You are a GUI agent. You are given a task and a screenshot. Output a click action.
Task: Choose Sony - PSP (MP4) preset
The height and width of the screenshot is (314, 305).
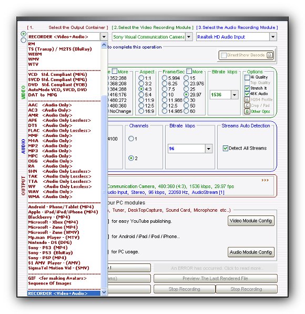64,258
